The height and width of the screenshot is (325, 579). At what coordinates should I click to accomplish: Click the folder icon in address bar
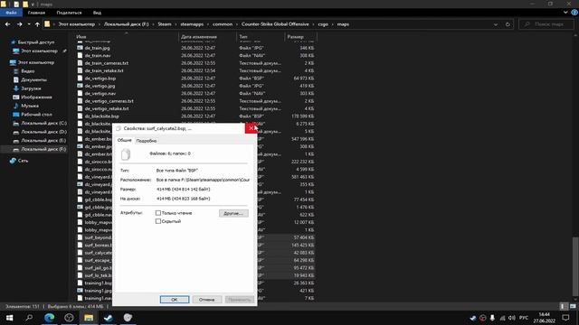pyautogui.click(x=47, y=24)
